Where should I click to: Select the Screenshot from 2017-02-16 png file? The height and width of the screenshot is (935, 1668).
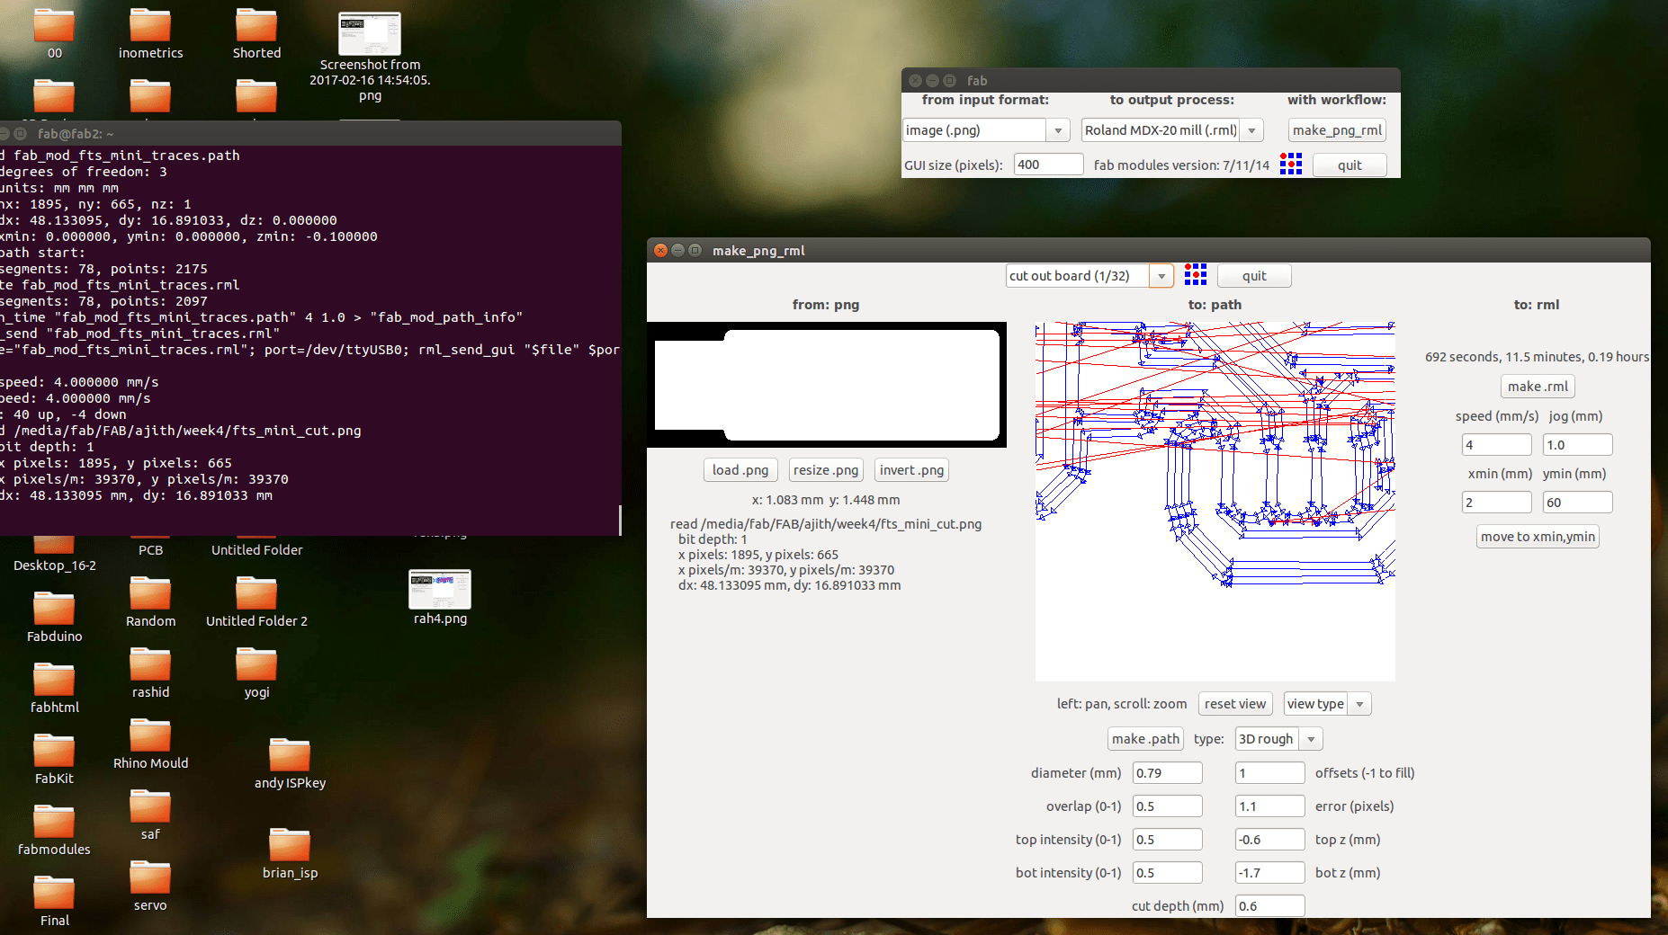coord(370,56)
